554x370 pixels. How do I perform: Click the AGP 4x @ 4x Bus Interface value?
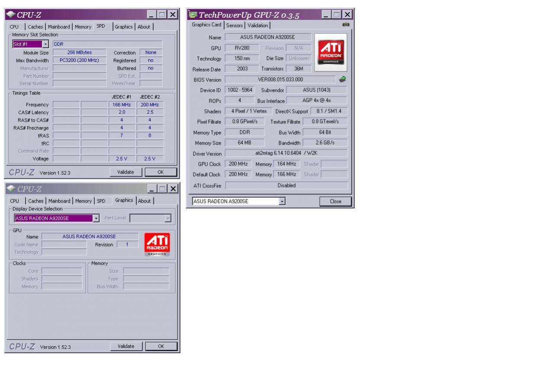click(316, 100)
